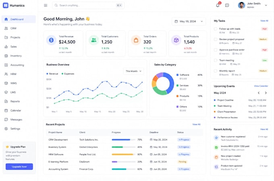Open the chat messages icon in header
Image resolution: width=274 pixels, height=181 pixels.
click(x=227, y=5)
